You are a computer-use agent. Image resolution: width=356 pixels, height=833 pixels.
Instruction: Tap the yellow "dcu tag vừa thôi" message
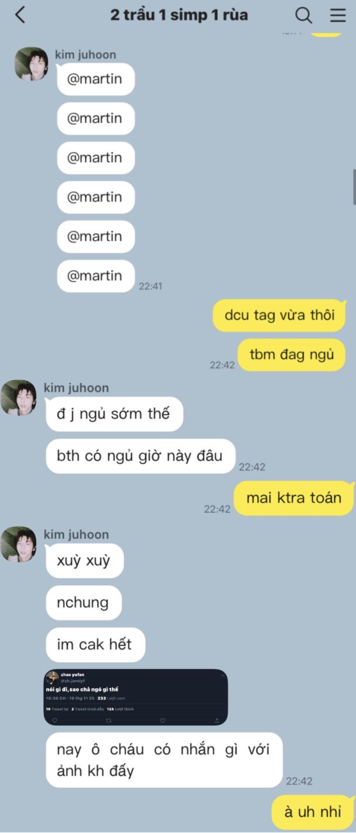(279, 315)
